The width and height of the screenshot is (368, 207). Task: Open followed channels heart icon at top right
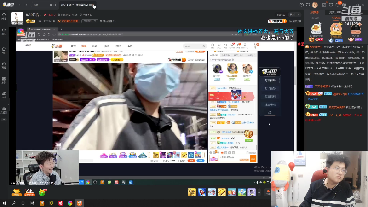(x=308, y=5)
